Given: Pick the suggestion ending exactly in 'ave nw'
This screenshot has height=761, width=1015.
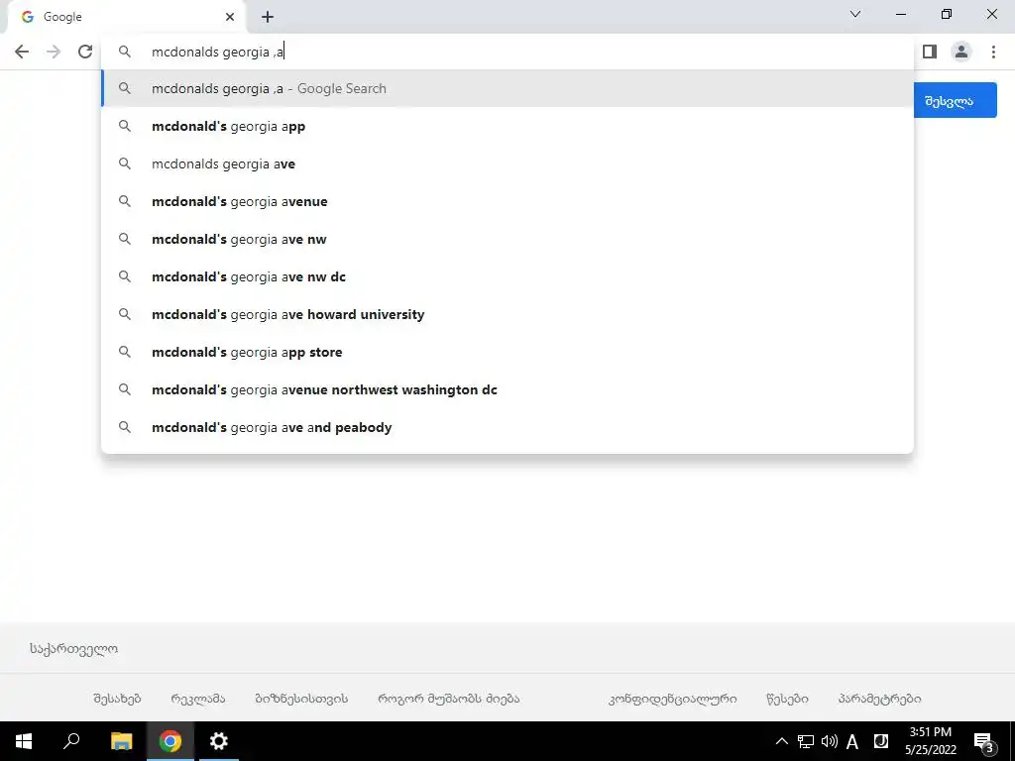Looking at the screenshot, I should click(507, 239).
